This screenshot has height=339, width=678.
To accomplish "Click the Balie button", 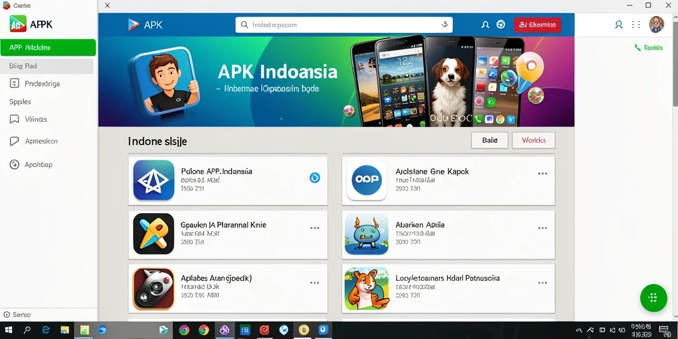I will click(x=489, y=140).
